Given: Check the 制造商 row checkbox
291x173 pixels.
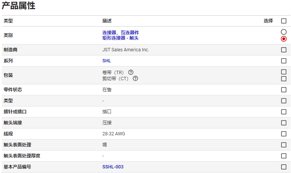Looking at the screenshot, I should tap(283, 50).
